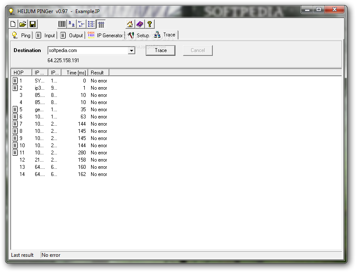356x272 pixels.
Task: Switch to the list view icon
Action: click(91, 24)
